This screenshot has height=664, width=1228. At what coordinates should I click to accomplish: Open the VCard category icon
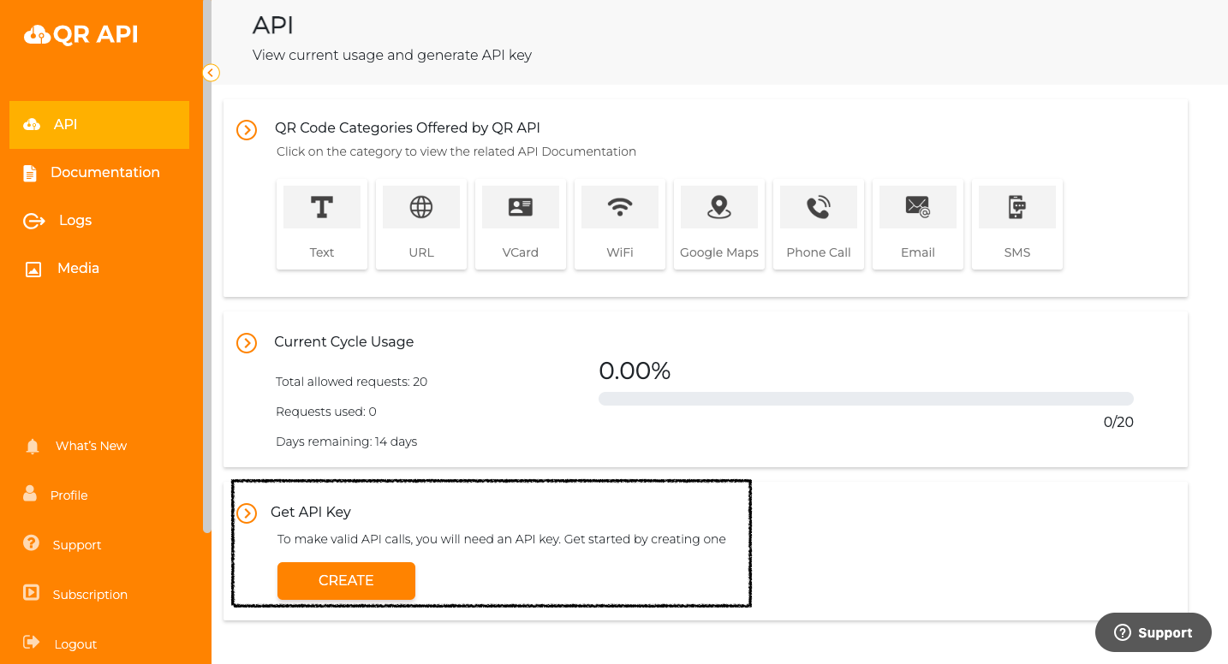coord(521,206)
